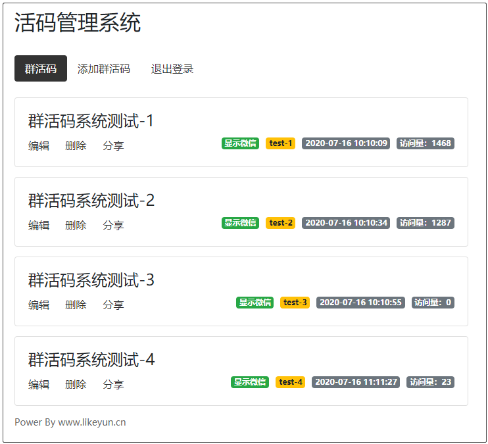This screenshot has height=444, width=488.
Task: Open the 群活码 tab
Action: (41, 68)
